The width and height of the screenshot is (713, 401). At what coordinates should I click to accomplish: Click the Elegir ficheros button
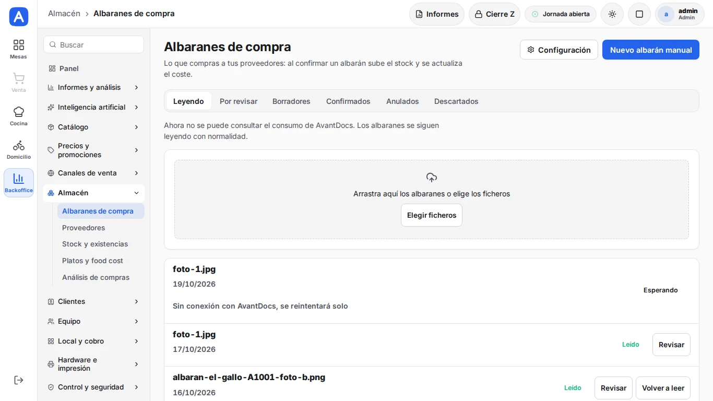[432, 215]
